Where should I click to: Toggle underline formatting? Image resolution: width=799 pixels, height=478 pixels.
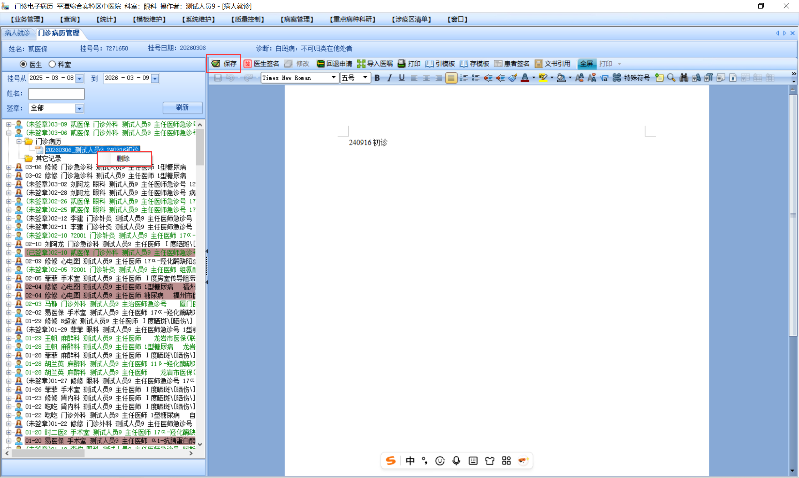pyautogui.click(x=402, y=78)
